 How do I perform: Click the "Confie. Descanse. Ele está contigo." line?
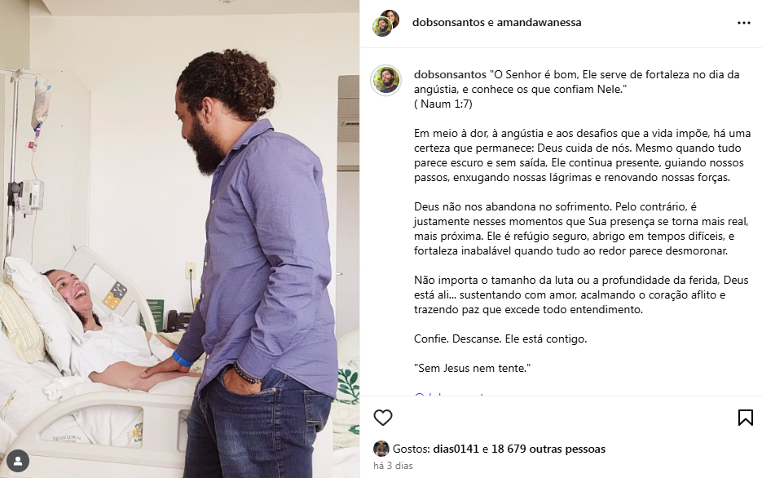pos(500,339)
